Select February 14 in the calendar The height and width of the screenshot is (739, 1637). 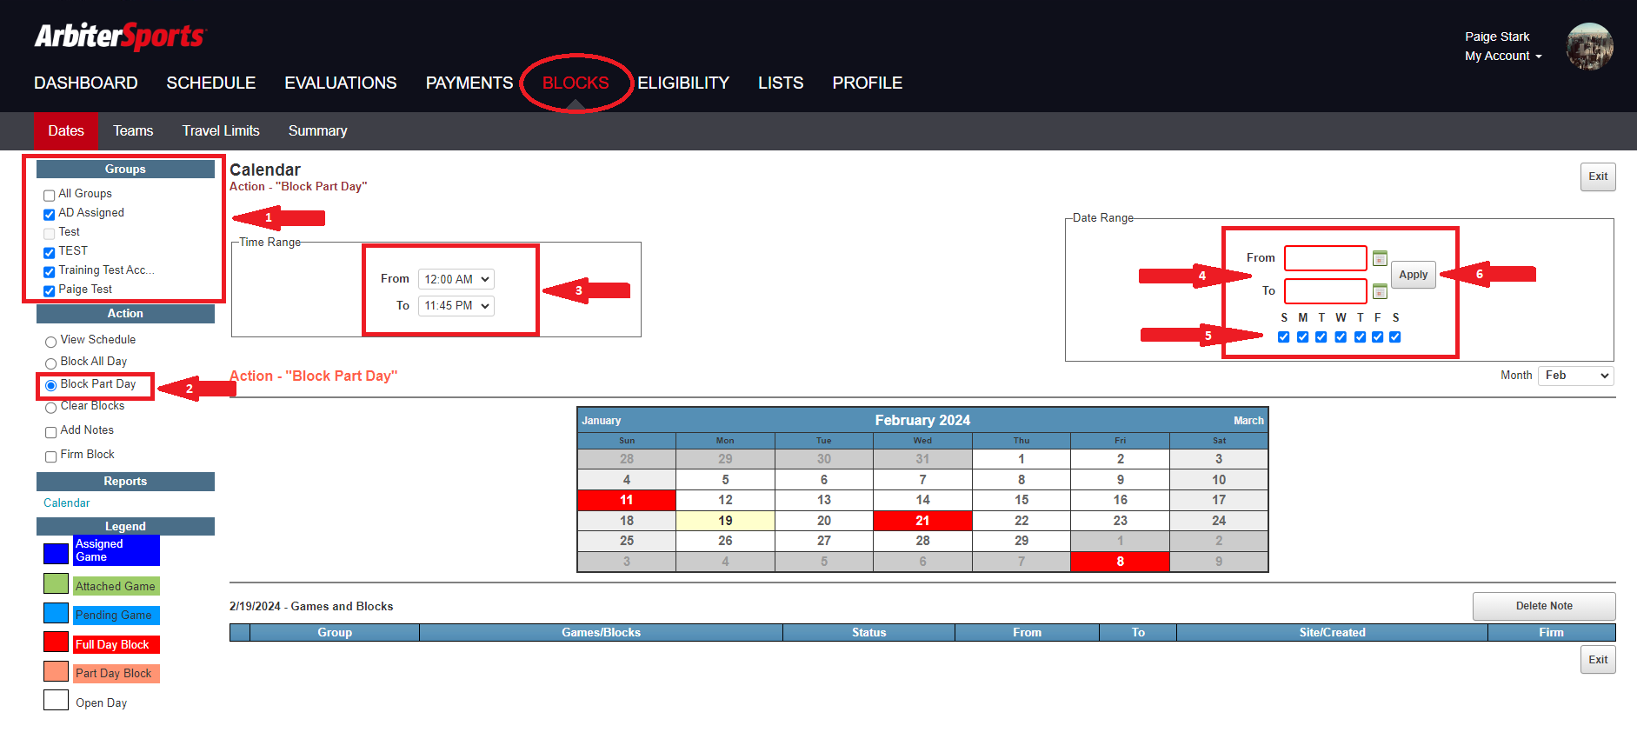pyautogui.click(x=922, y=500)
